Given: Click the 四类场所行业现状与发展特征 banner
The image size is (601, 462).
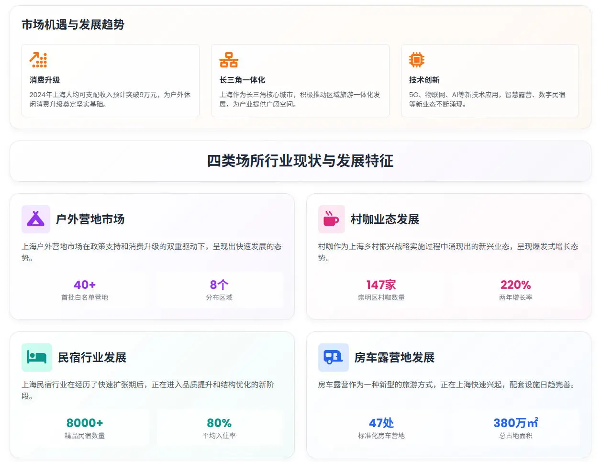Looking at the screenshot, I should (300, 161).
